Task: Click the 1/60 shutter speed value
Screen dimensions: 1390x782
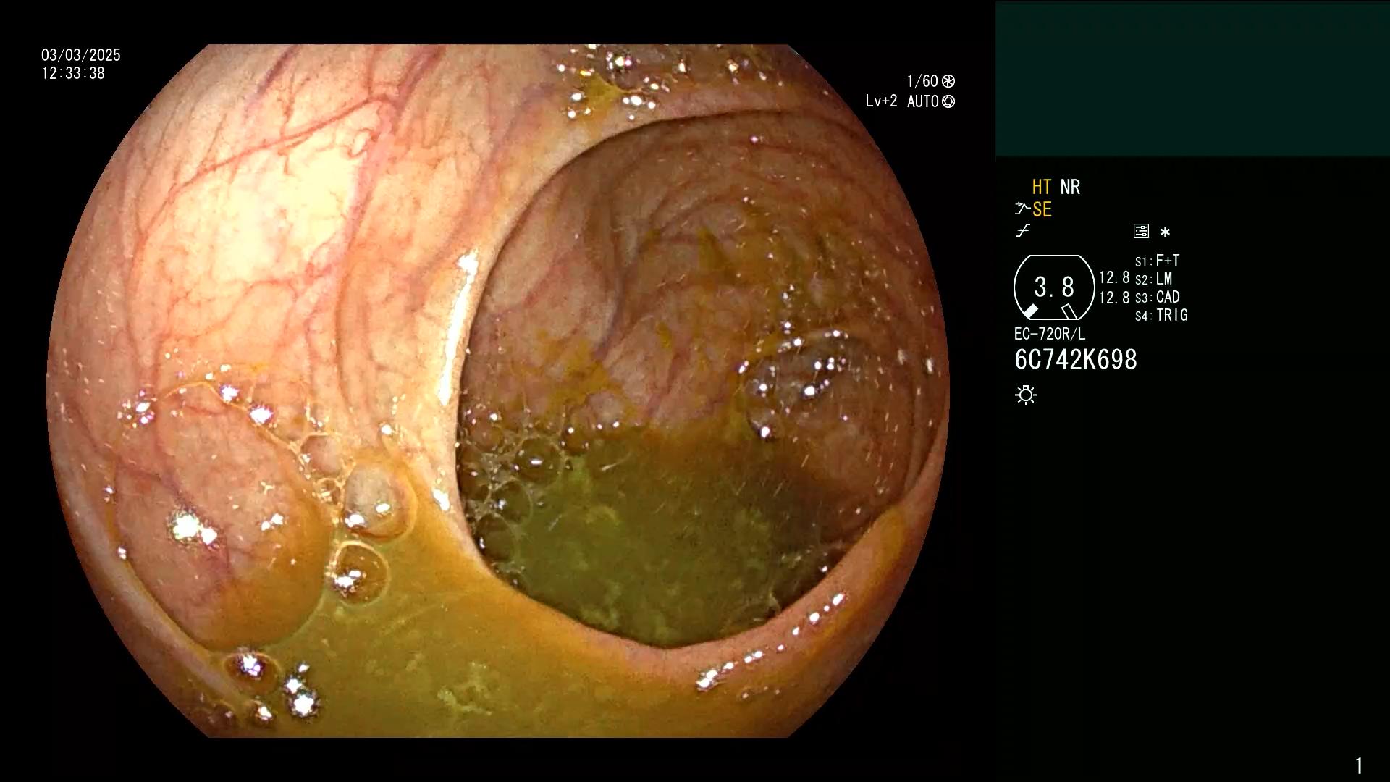Action: point(922,82)
